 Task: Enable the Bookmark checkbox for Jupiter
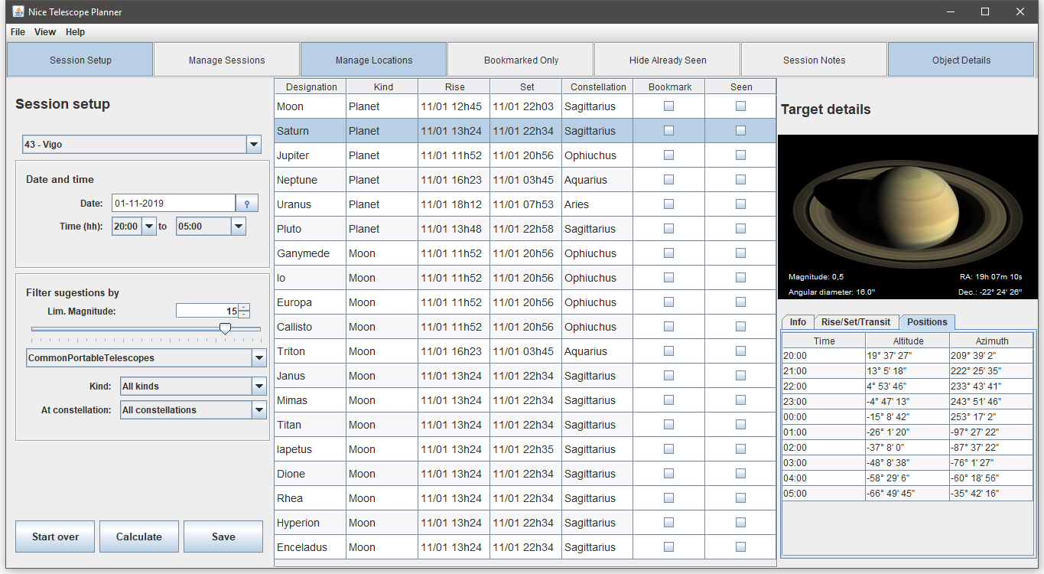(x=668, y=155)
